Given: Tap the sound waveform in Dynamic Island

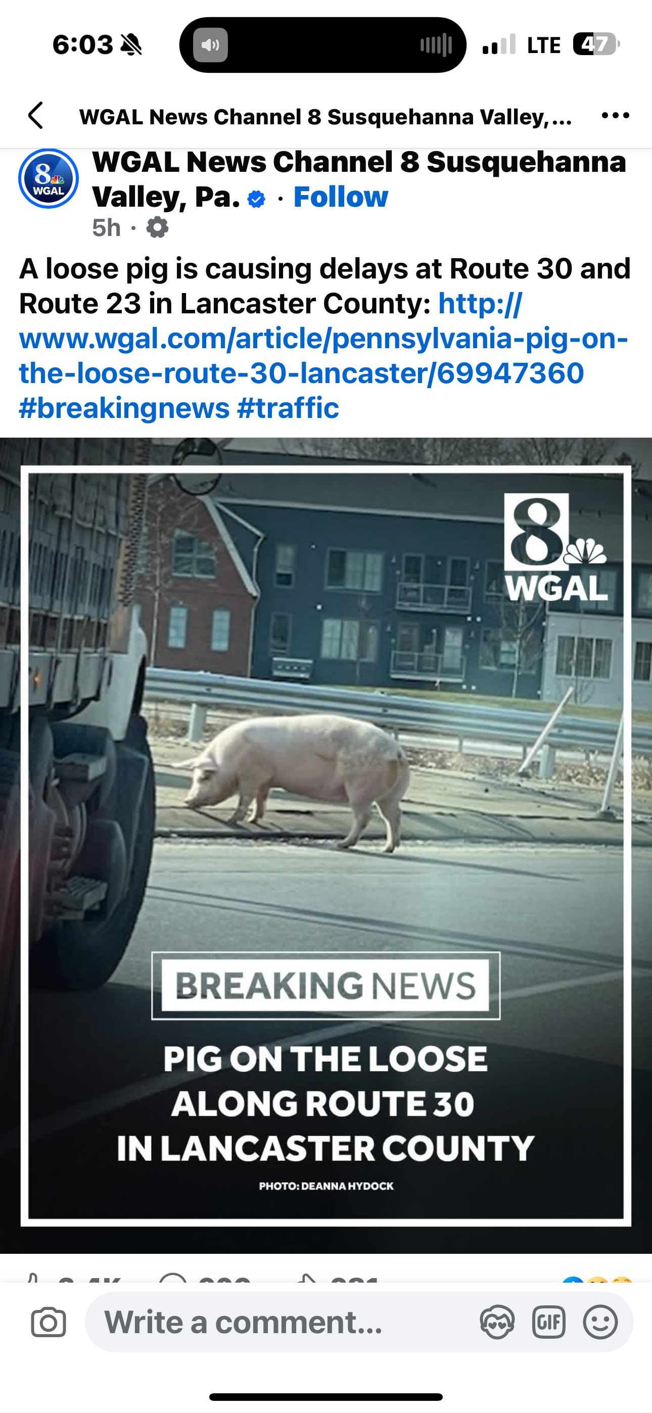Looking at the screenshot, I should [x=436, y=45].
